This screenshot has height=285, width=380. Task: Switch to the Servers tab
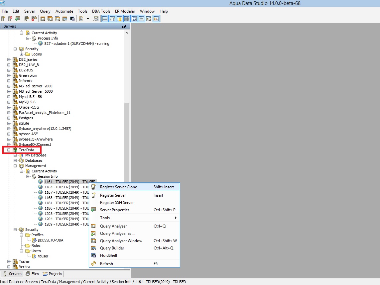click(12, 274)
